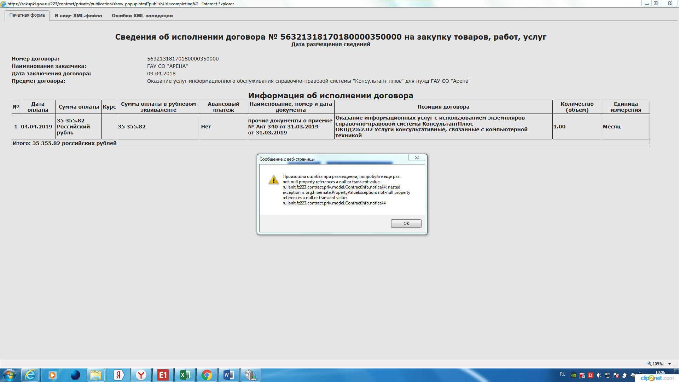Click the page icon in title bar
The image size is (679, 382).
tap(3, 4)
